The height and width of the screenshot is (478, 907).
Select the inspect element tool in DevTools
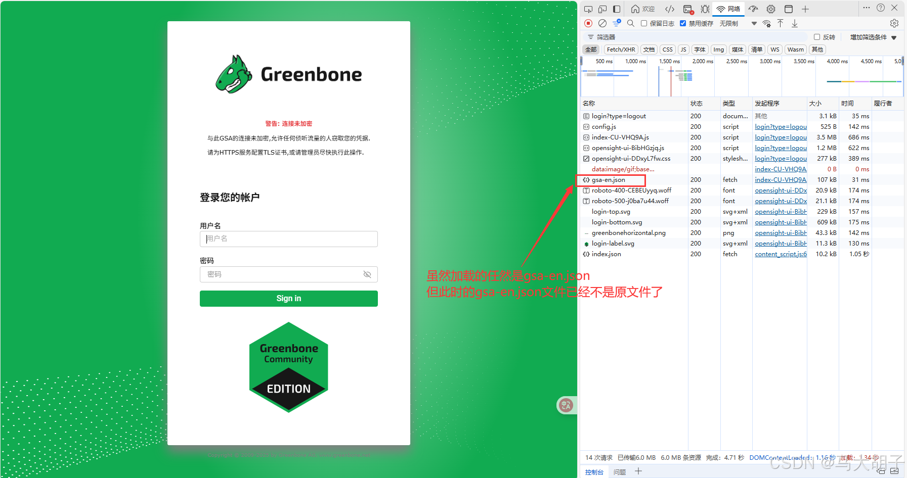588,9
